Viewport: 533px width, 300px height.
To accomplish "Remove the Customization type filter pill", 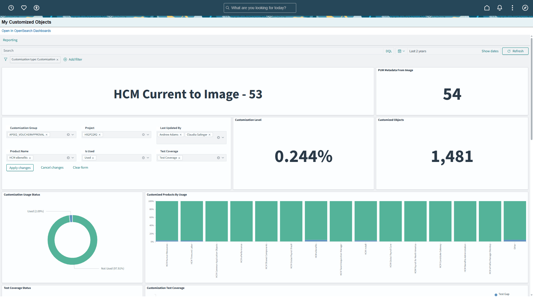I will coord(57,60).
